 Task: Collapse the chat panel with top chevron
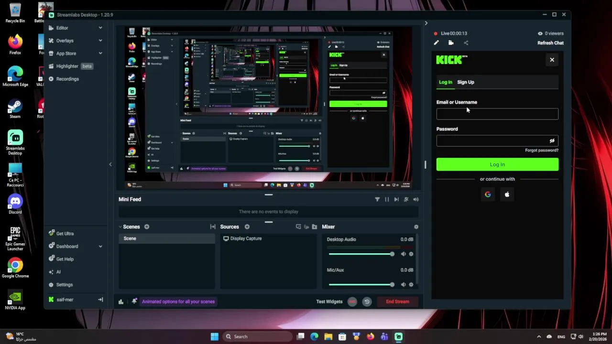pos(426,23)
